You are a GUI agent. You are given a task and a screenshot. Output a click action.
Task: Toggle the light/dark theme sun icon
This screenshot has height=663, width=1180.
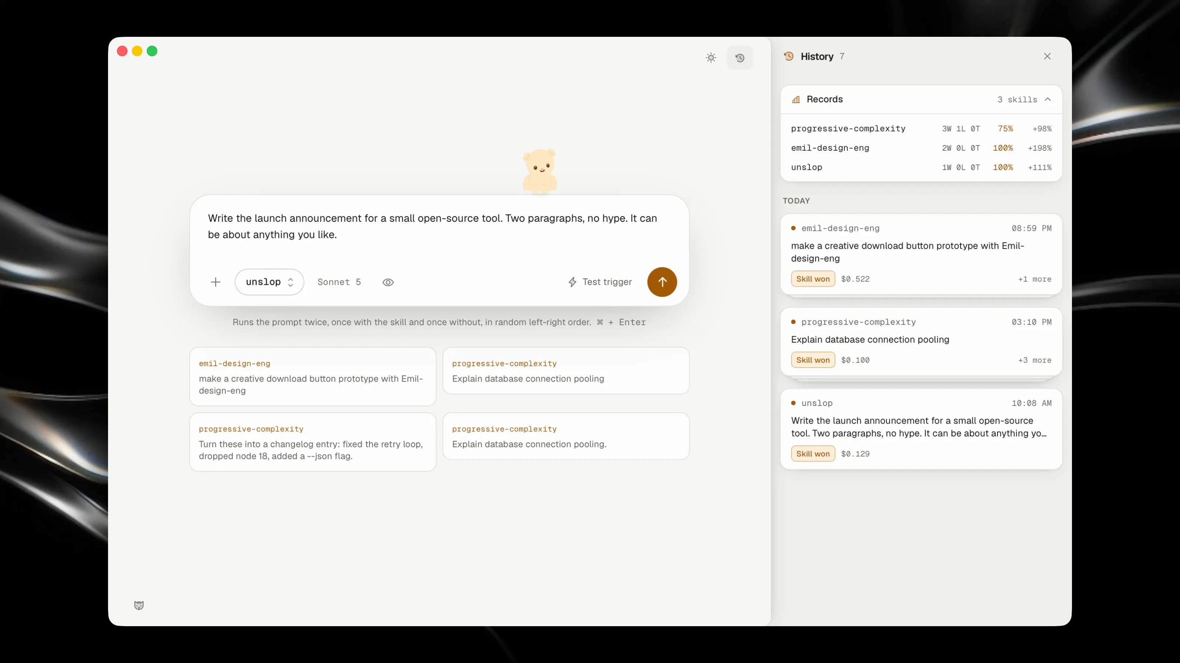click(x=711, y=58)
